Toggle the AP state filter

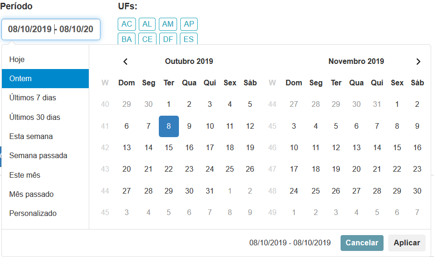[x=189, y=24]
